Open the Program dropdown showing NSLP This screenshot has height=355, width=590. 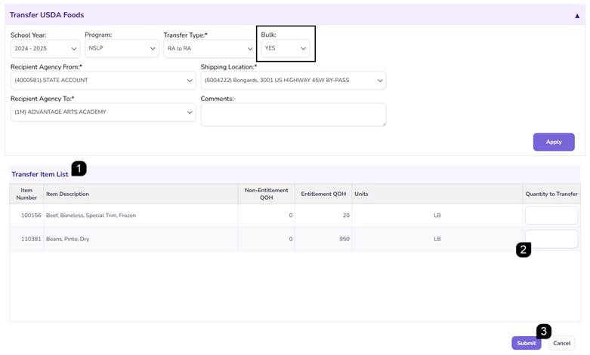[x=122, y=48]
